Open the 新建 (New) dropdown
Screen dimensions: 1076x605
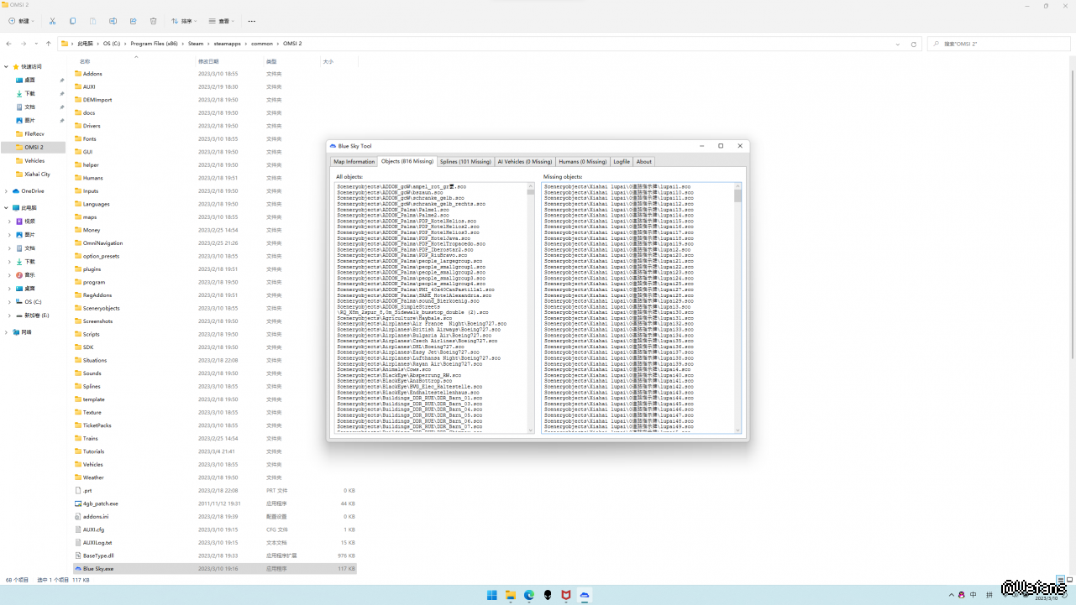22,21
